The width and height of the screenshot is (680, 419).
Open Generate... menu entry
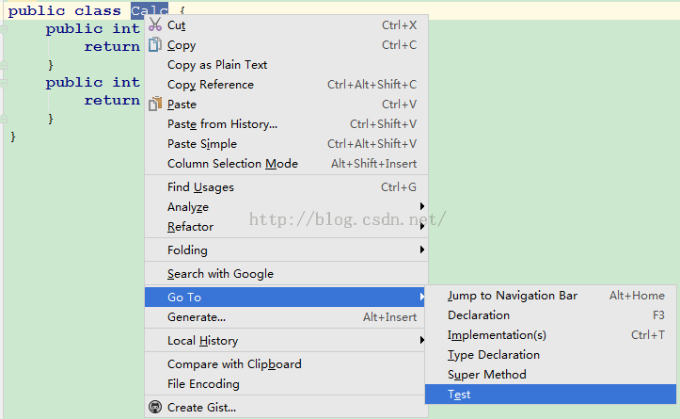286,317
